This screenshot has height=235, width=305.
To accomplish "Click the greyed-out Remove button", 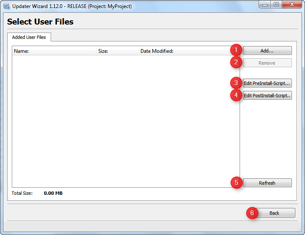I will (x=267, y=63).
